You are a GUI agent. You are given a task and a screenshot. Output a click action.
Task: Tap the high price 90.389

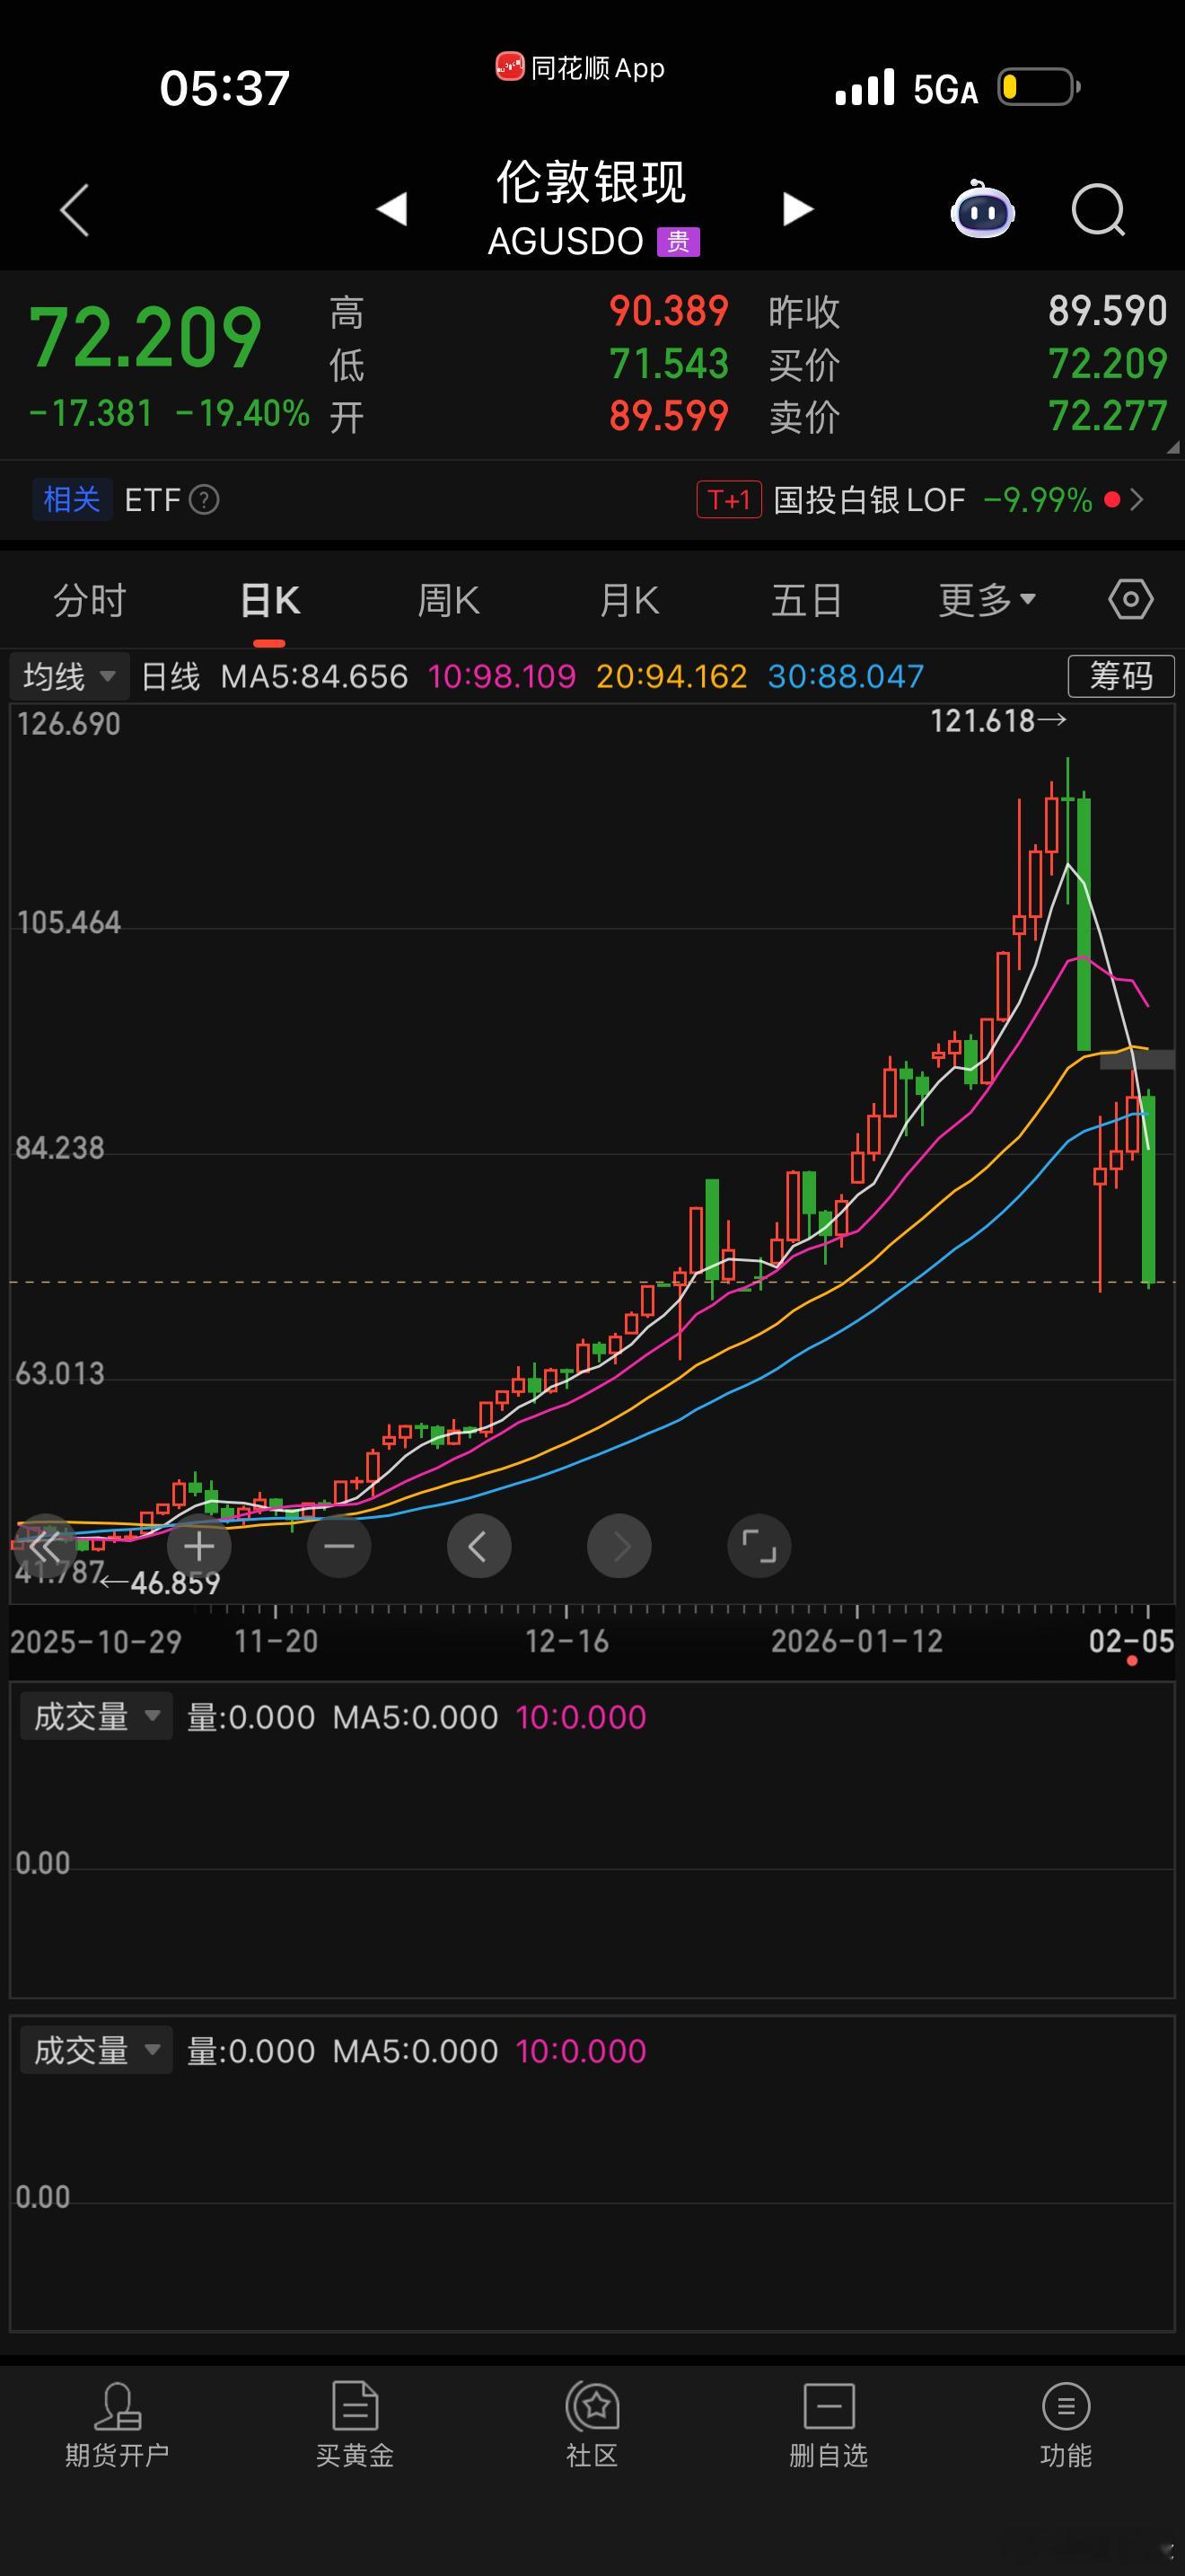point(669,311)
